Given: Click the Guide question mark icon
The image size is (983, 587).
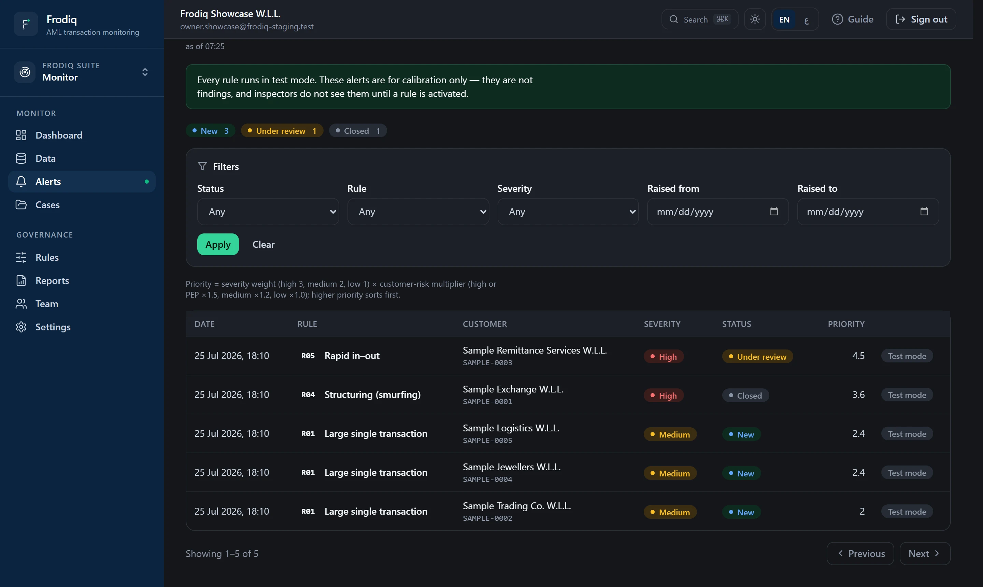Looking at the screenshot, I should (x=837, y=19).
